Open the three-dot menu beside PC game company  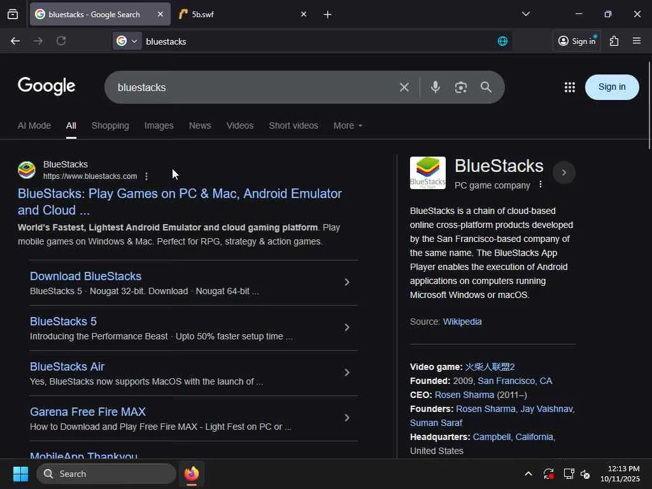click(x=540, y=185)
